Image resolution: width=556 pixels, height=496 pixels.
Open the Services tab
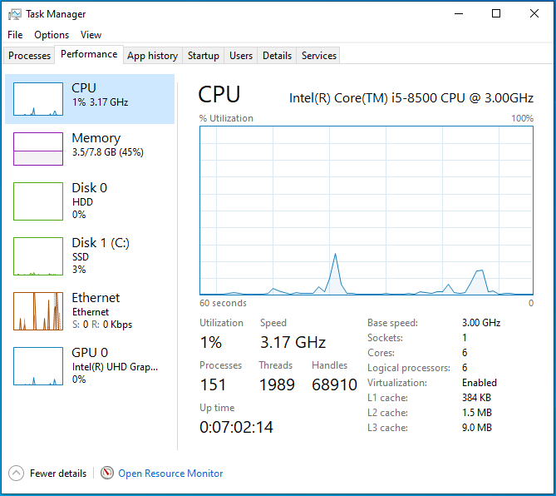319,56
